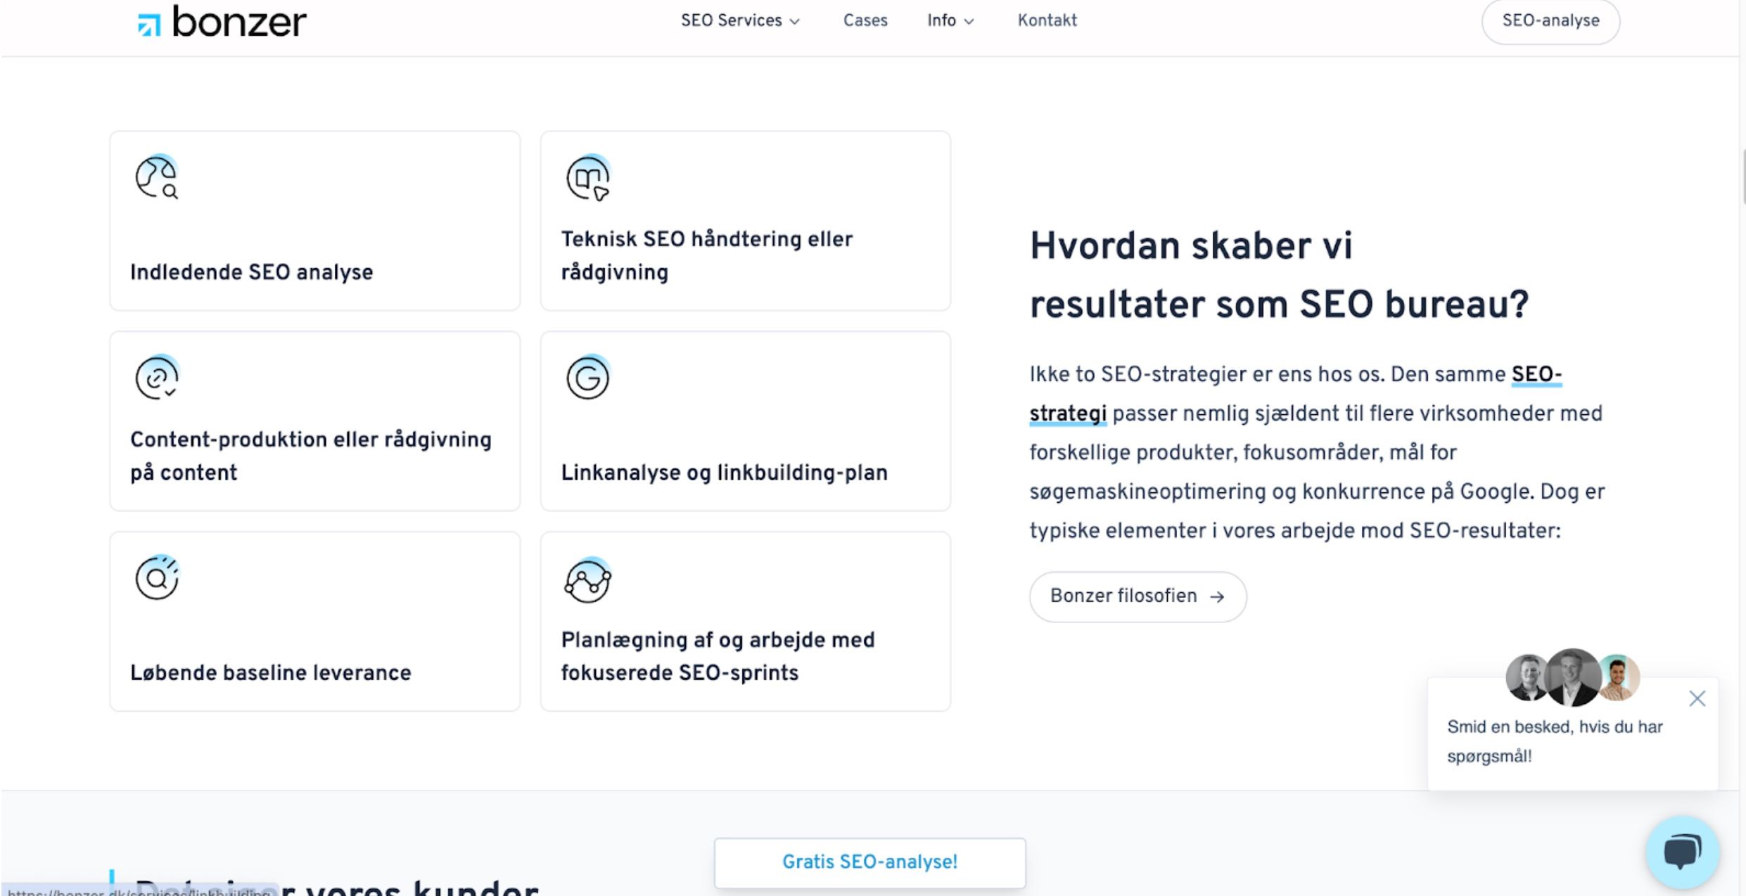Click the Bonzer filosofien button
This screenshot has height=896, width=1746.
pyautogui.click(x=1138, y=596)
